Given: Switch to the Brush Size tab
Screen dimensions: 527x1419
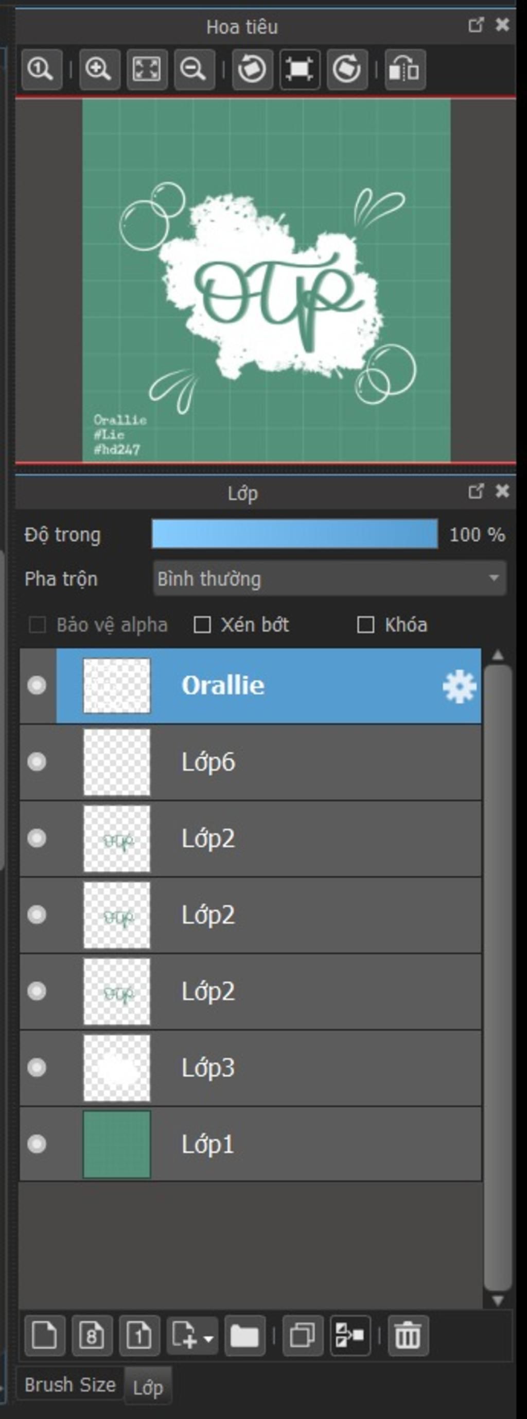Looking at the screenshot, I should [70, 1384].
